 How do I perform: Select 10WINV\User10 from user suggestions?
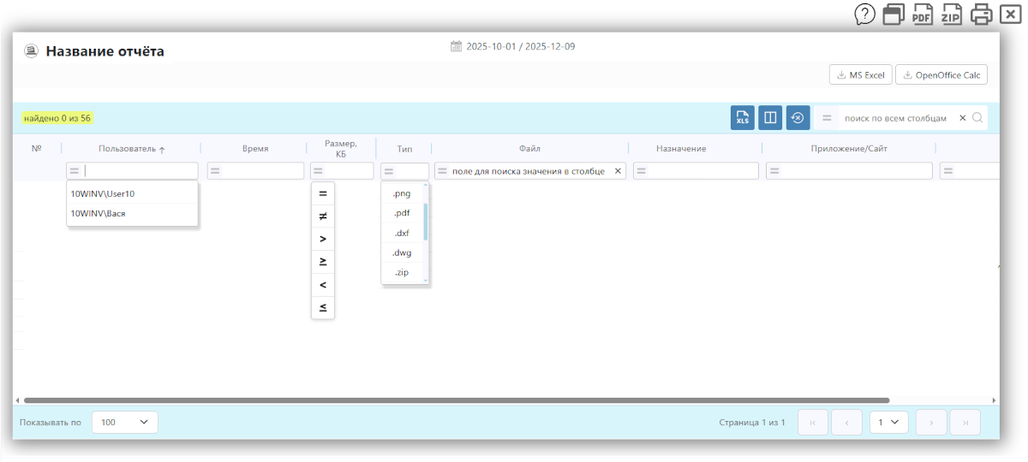(103, 193)
